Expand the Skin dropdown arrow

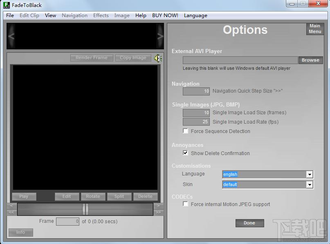[x=310, y=185]
